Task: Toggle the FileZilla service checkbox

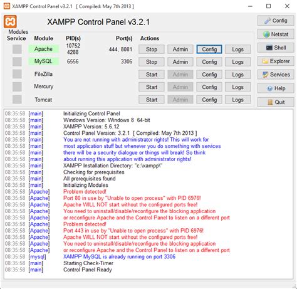Action: click(17, 74)
